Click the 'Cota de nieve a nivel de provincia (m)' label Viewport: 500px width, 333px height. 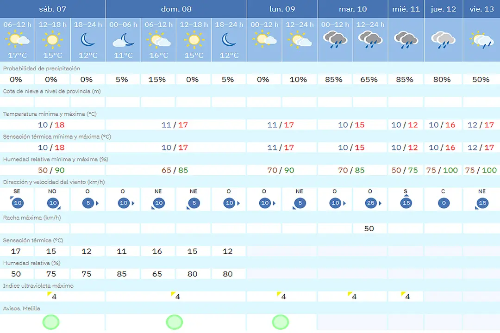pyautogui.click(x=52, y=91)
